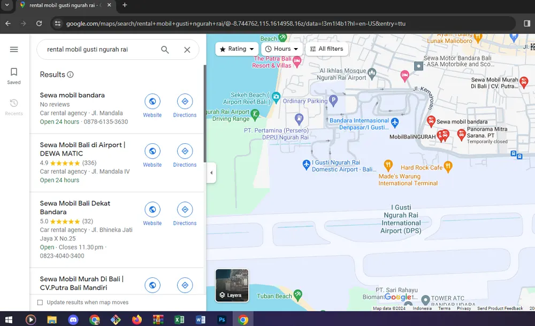Open Sewa mobil bandara result title
Viewport: 535px width, 326px height.
(x=72, y=95)
